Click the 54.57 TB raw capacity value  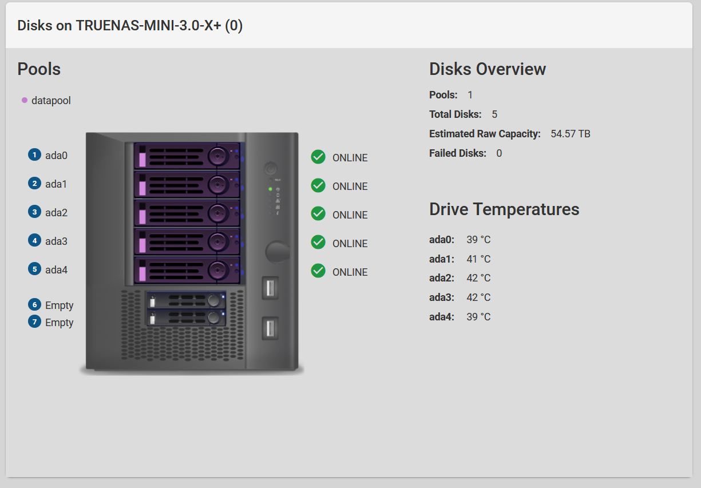pos(571,134)
